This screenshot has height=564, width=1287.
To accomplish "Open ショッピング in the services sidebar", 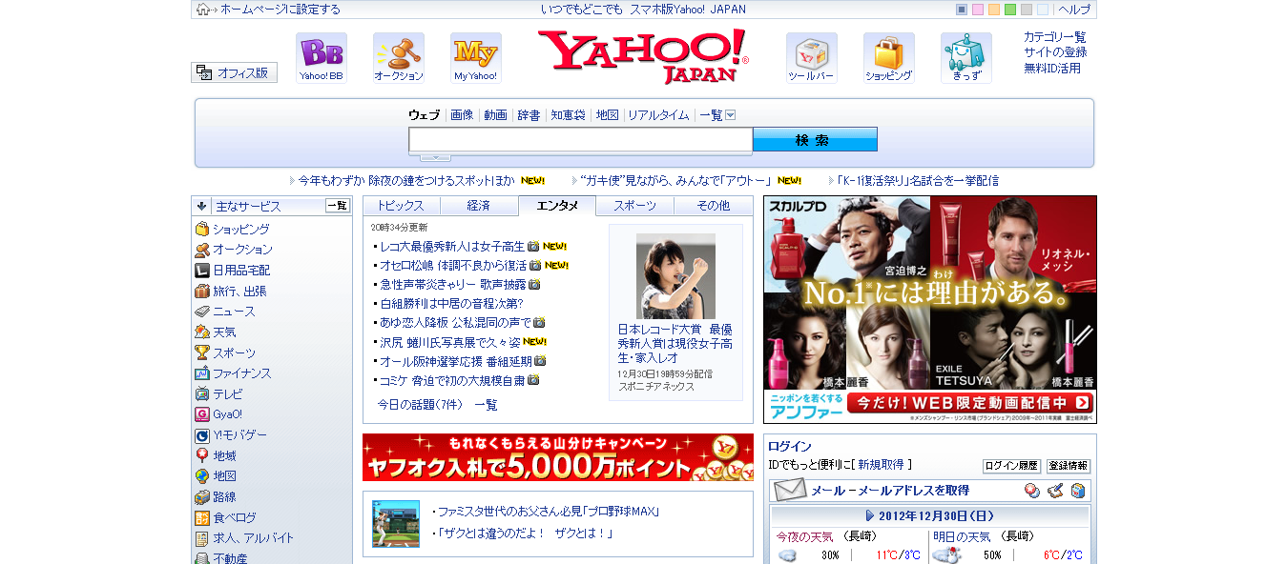I will pyautogui.click(x=240, y=230).
